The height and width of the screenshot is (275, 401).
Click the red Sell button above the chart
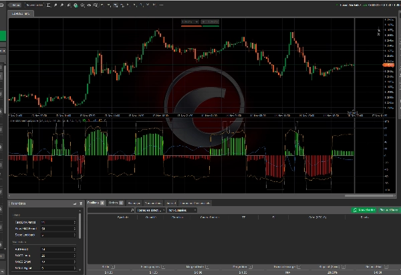191,23
